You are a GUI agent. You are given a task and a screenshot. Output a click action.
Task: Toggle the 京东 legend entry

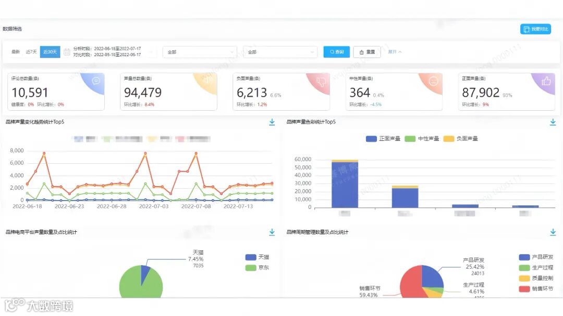coord(257,267)
